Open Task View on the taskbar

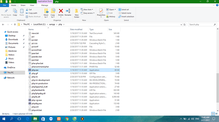(x=19, y=119)
